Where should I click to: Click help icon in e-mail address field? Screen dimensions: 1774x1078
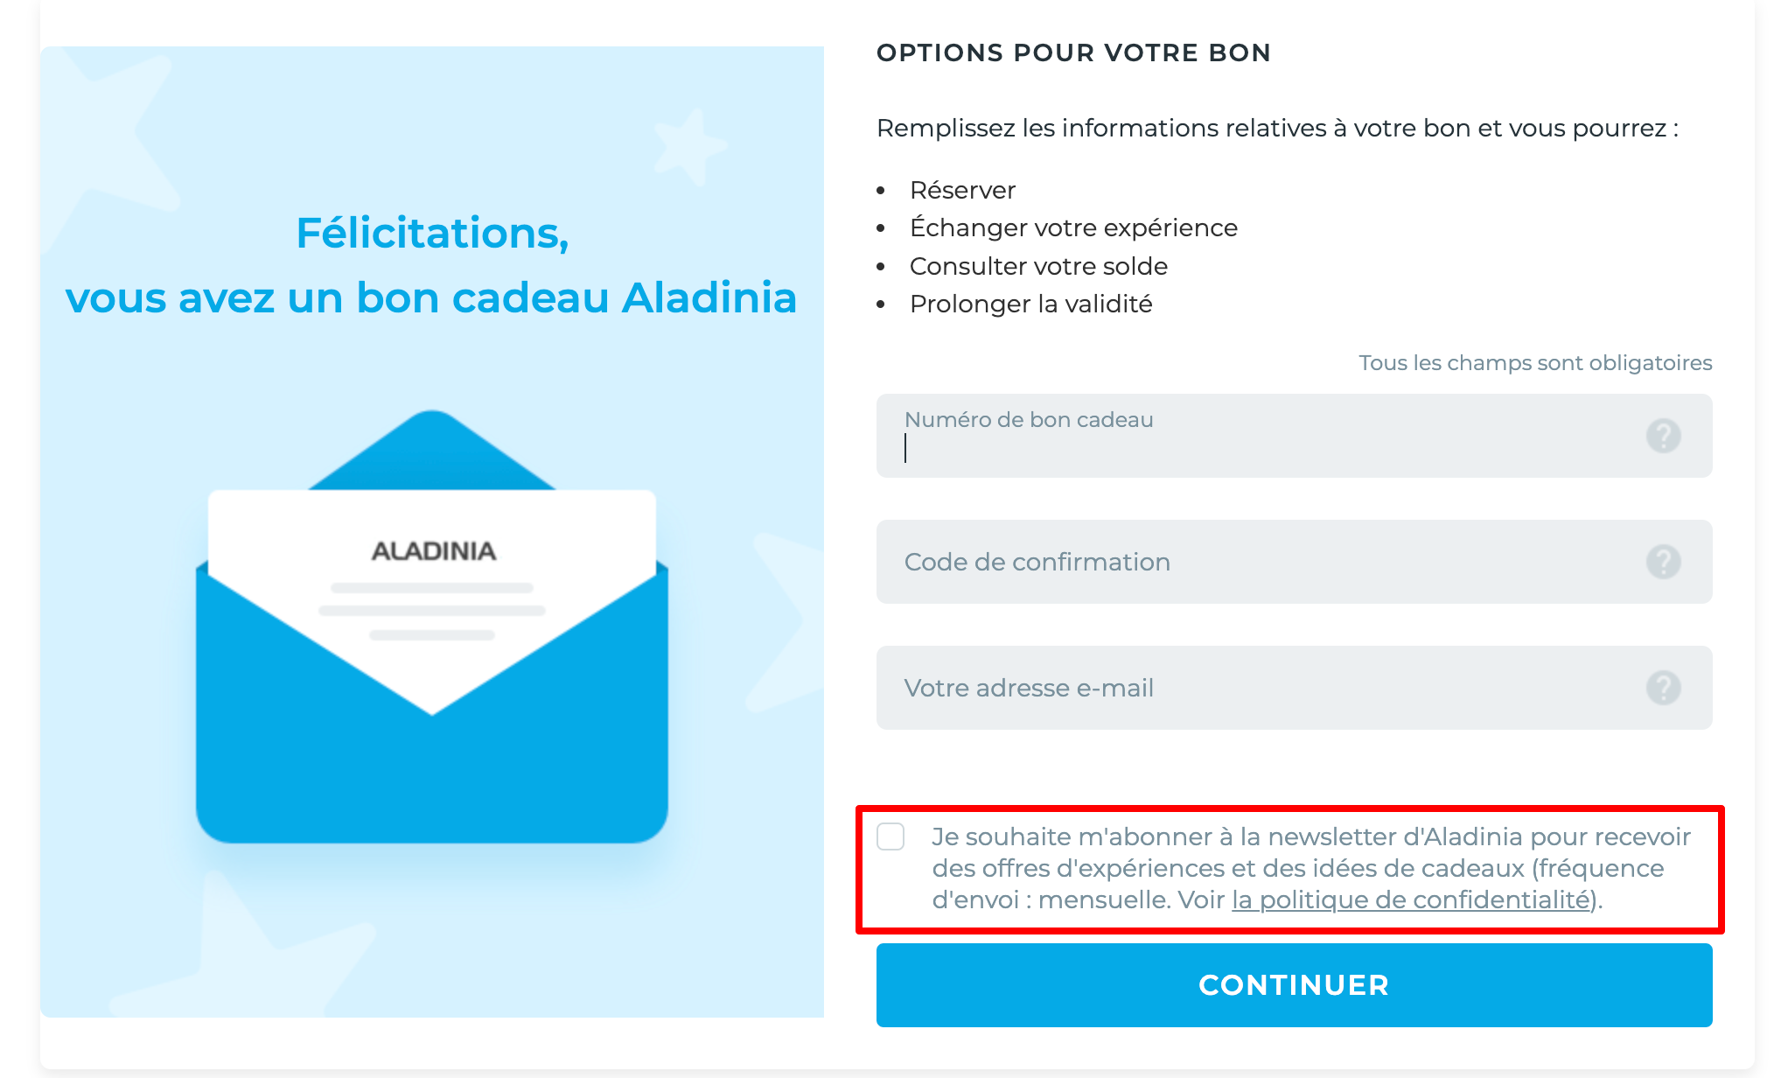pos(1663,688)
